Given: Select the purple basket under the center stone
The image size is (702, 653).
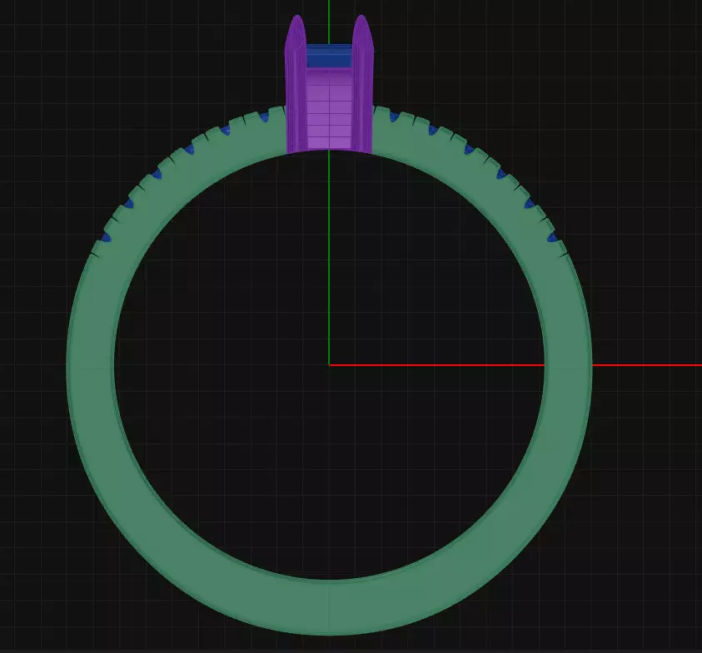Looking at the screenshot, I should (x=329, y=108).
